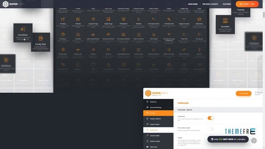Click the Services element icon
Screen dimensions: 265x149
pyautogui.click(x=108, y=50)
